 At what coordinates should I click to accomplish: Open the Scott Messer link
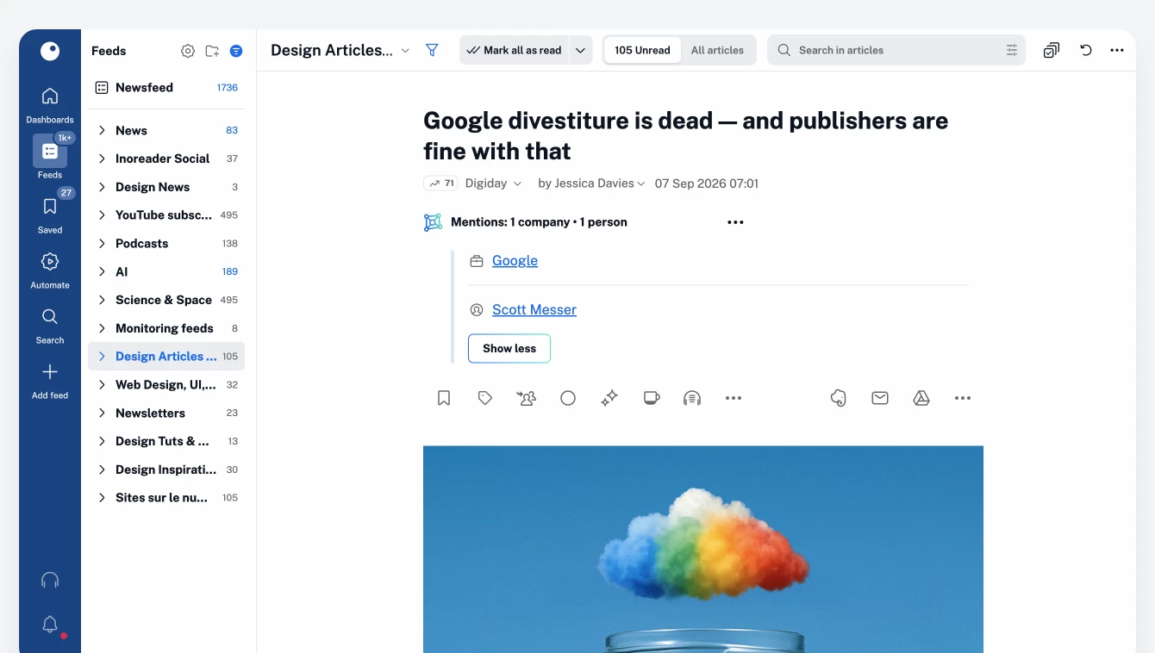534,309
